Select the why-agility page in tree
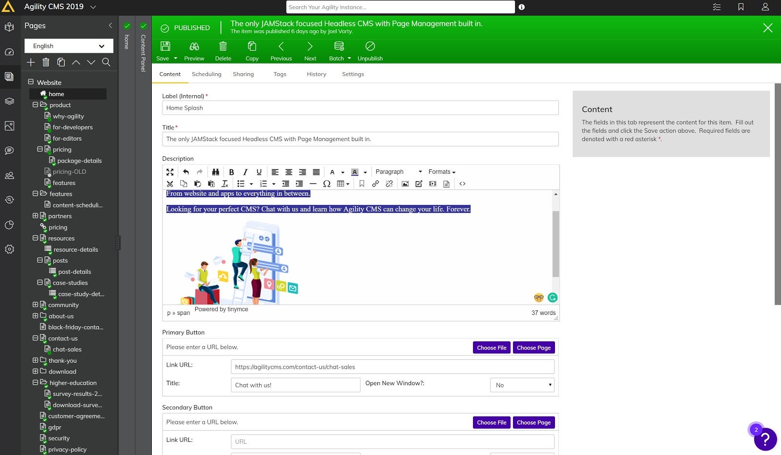This screenshot has width=781, height=455. point(68,116)
